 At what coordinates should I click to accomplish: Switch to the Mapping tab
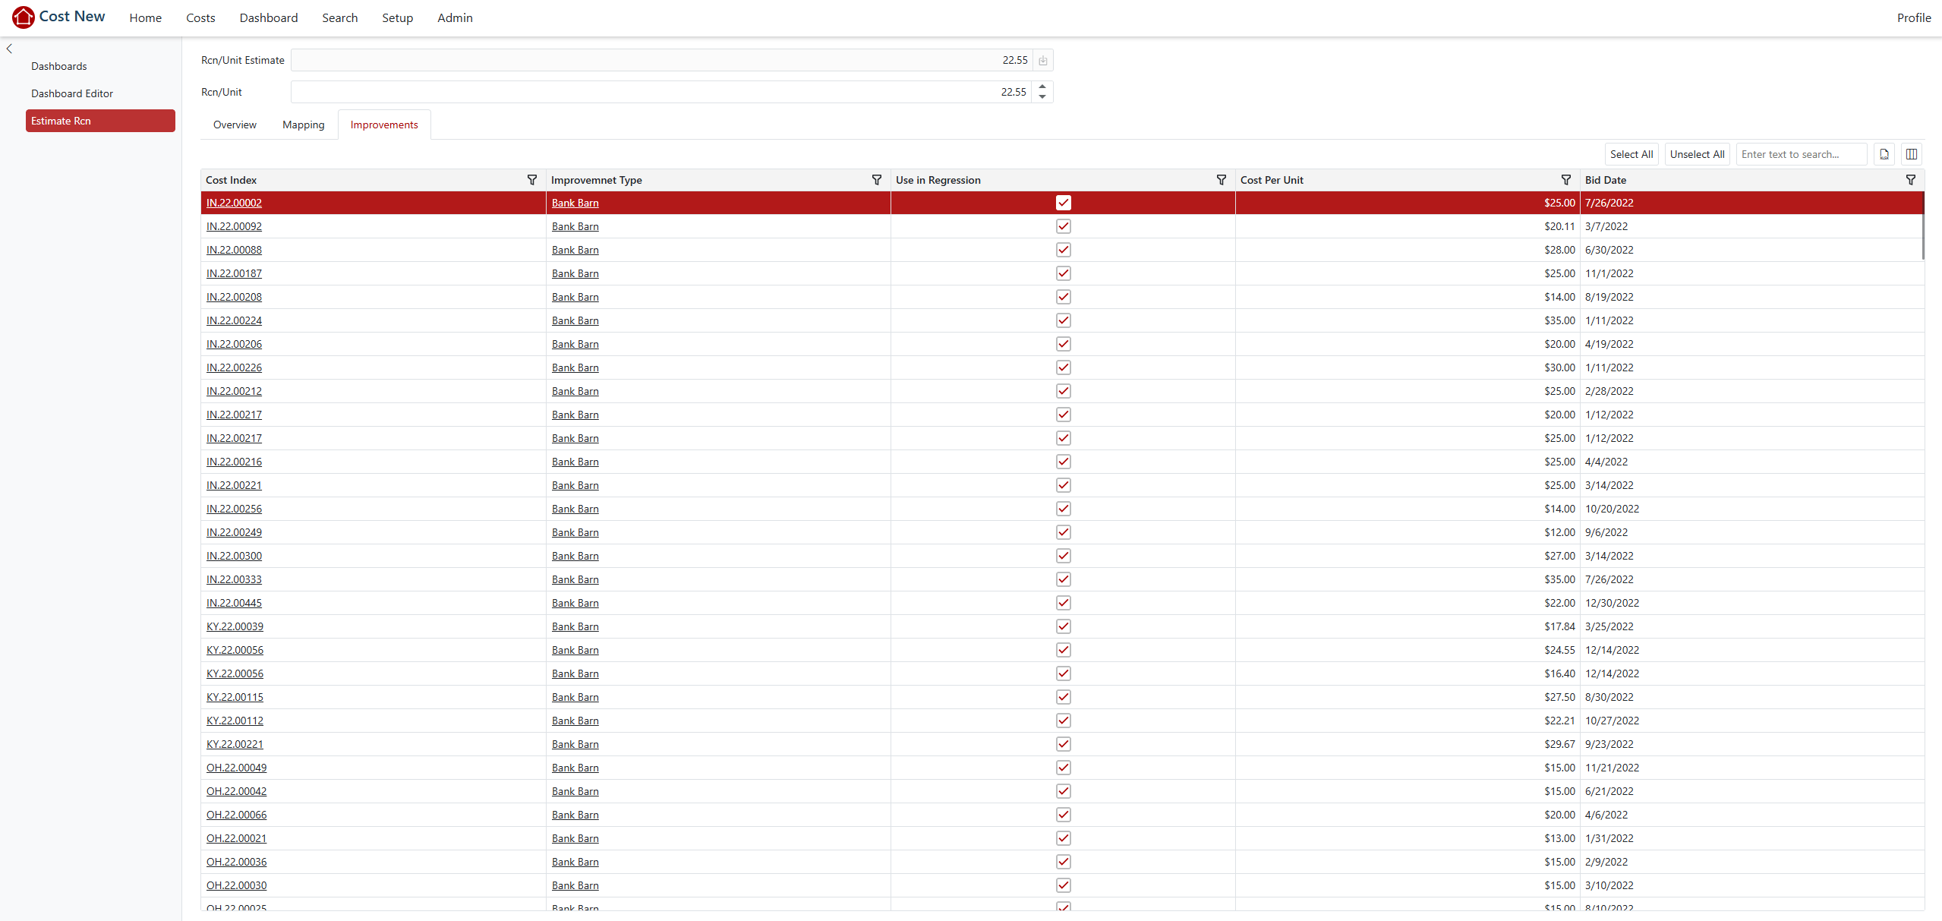click(303, 125)
